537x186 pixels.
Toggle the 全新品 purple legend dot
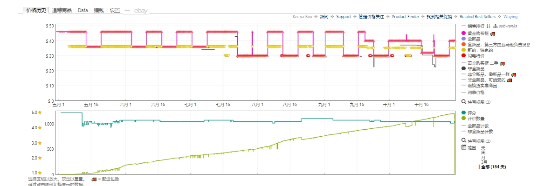tap(463, 39)
